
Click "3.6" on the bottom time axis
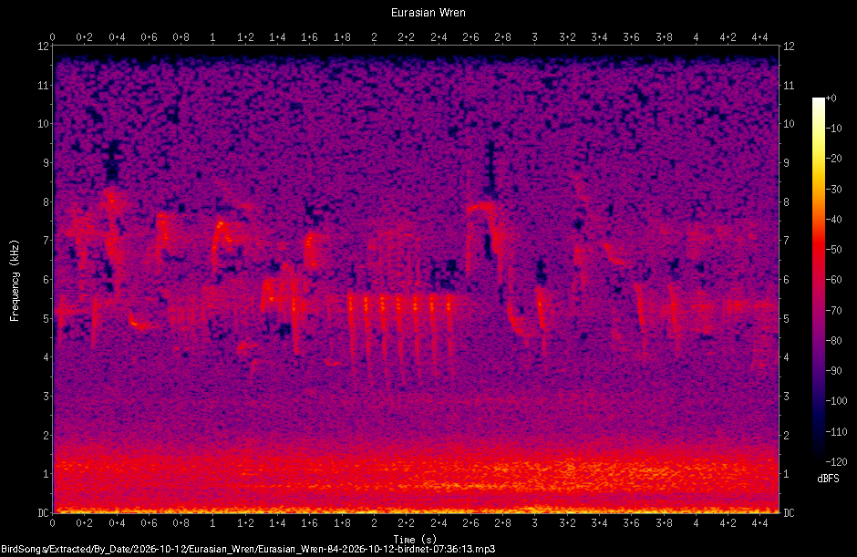pyautogui.click(x=631, y=523)
